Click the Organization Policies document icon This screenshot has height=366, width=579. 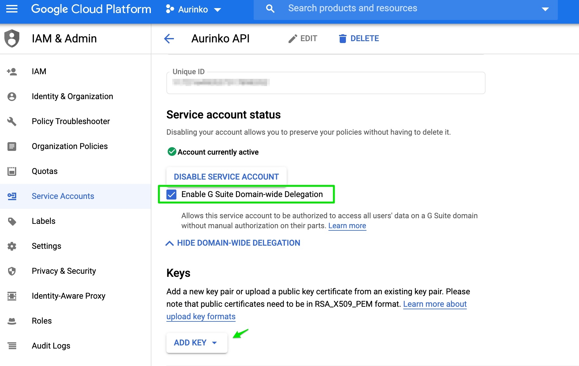point(12,146)
